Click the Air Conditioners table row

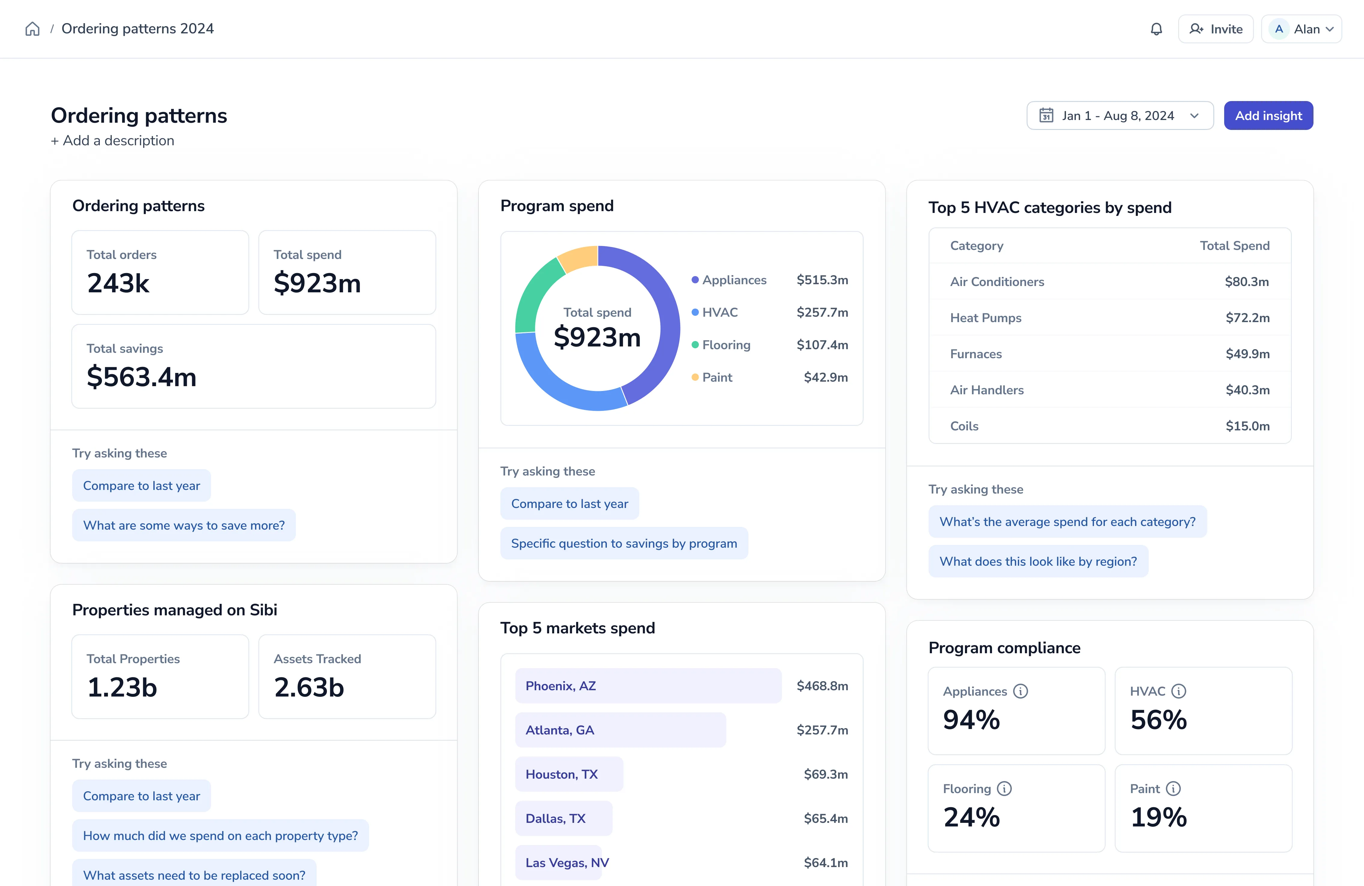pos(1110,281)
